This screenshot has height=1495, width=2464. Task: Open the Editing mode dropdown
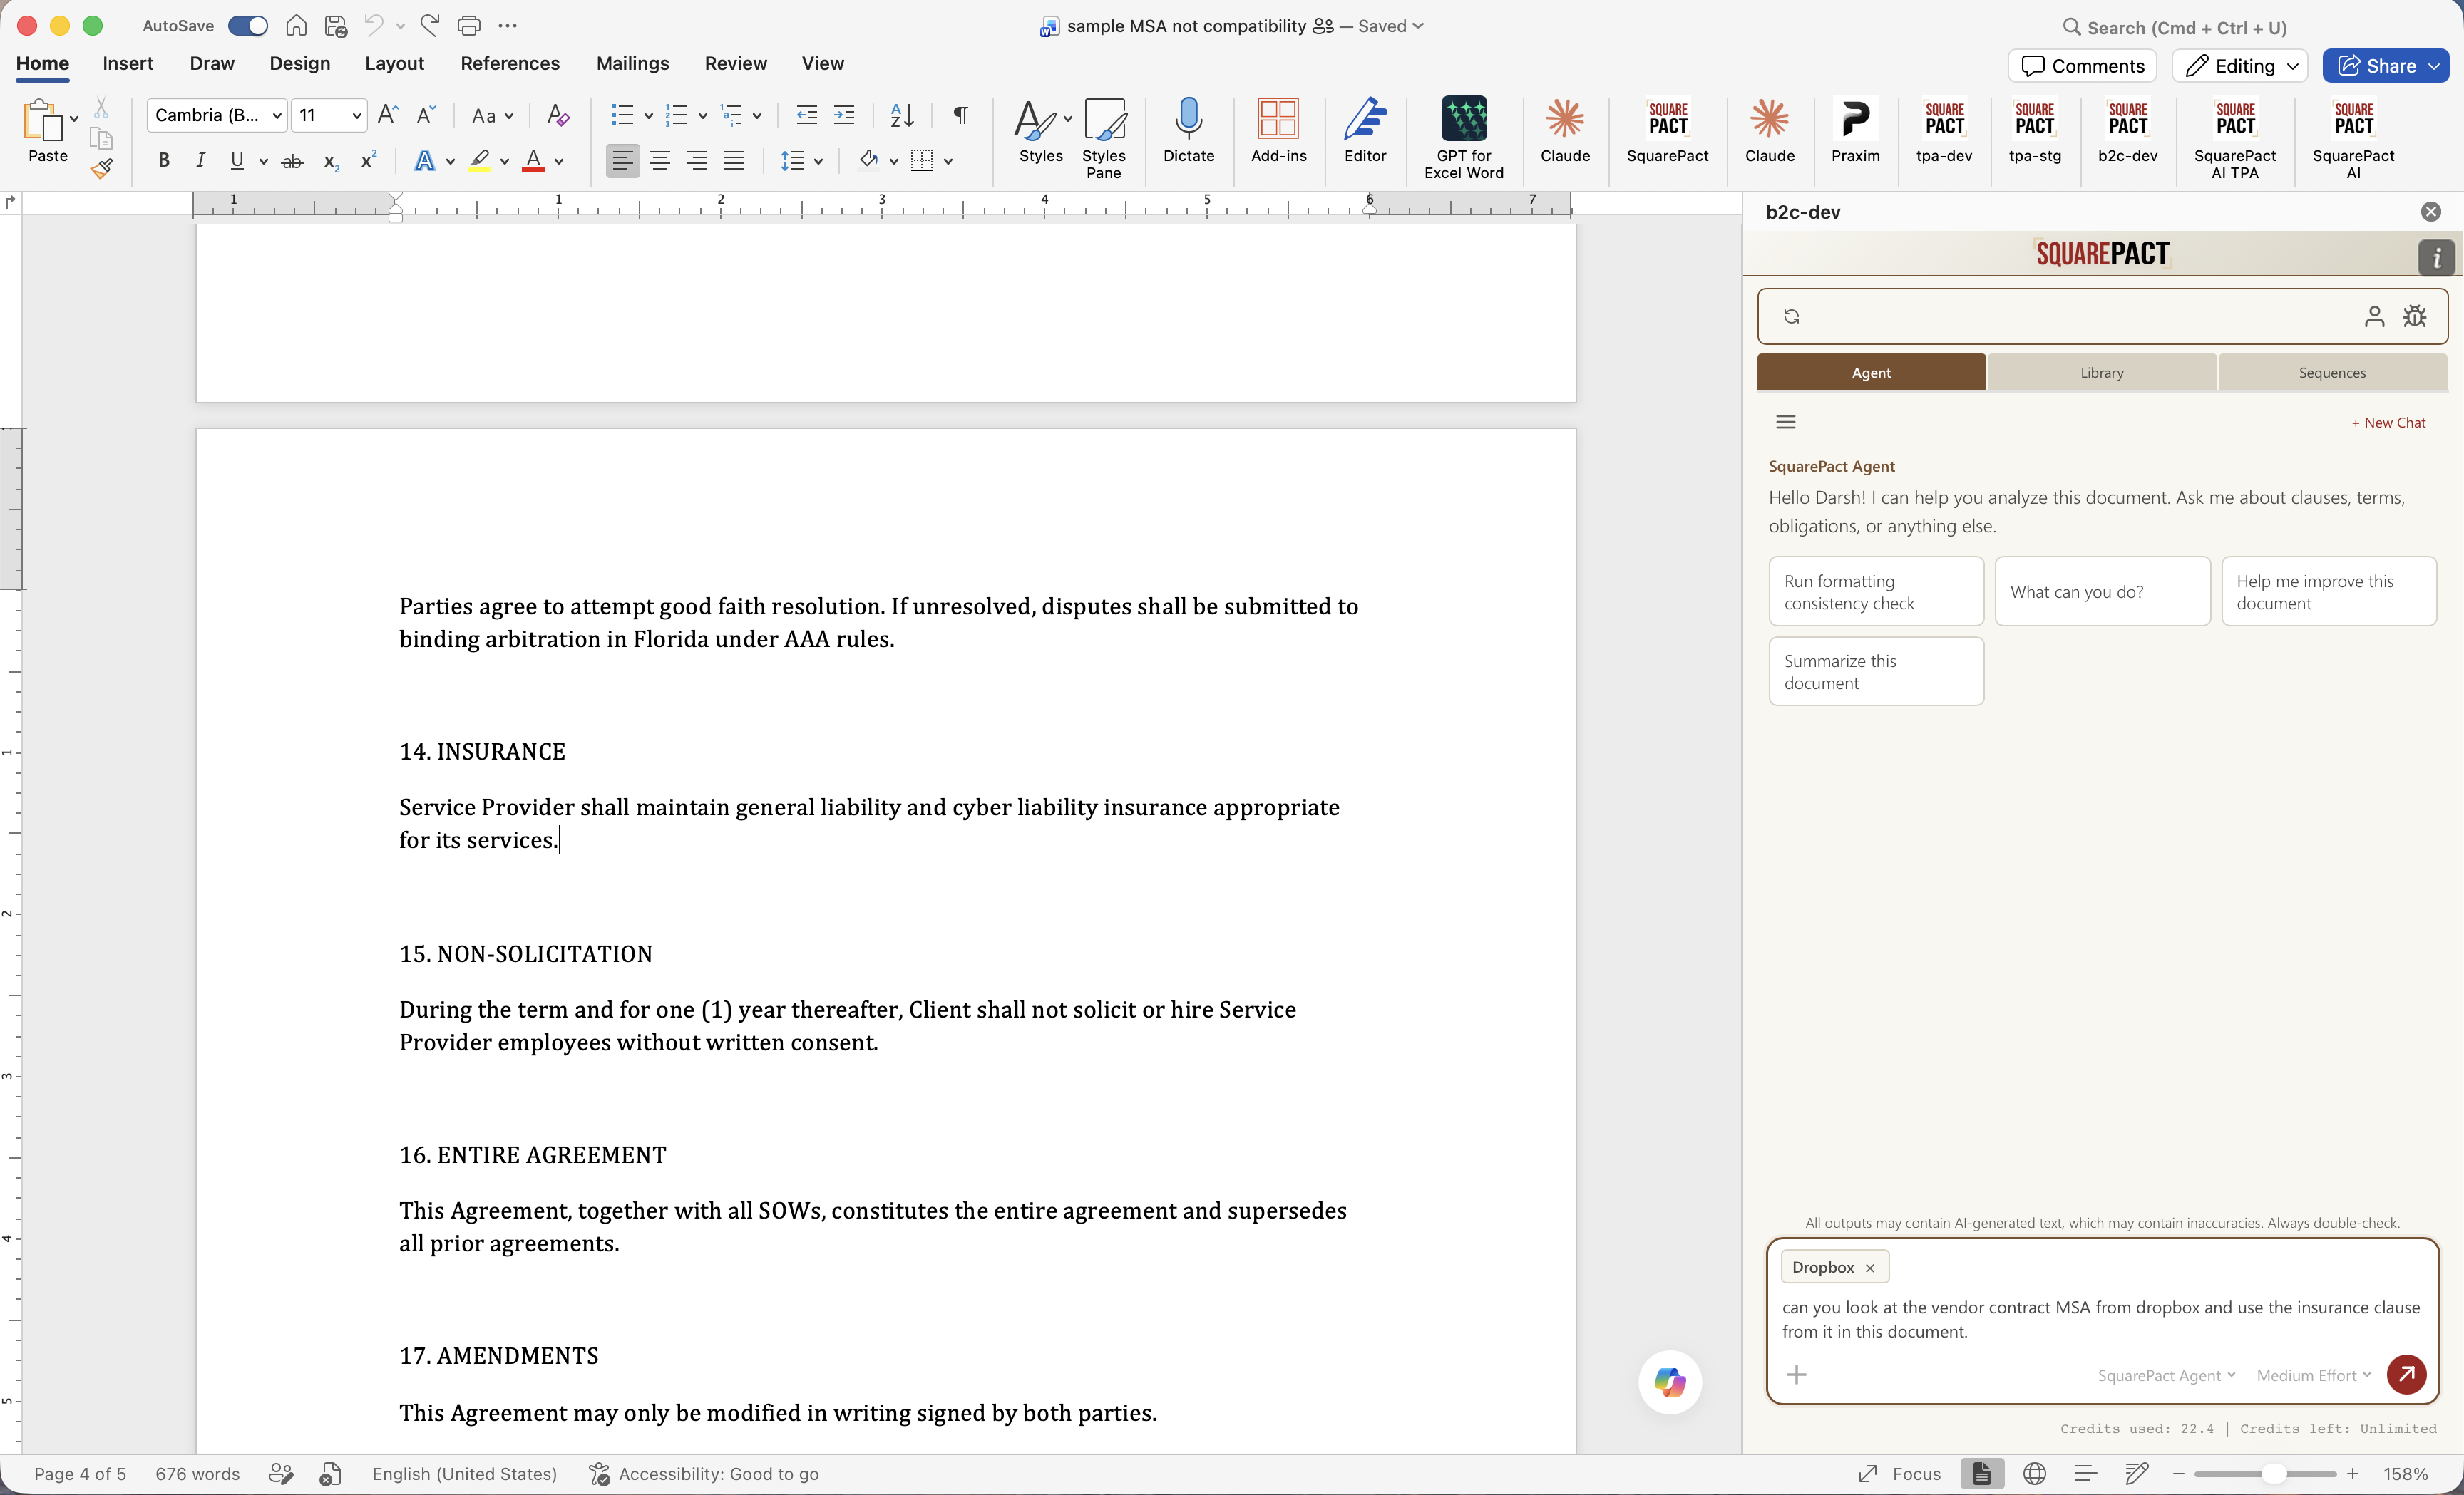(2240, 66)
